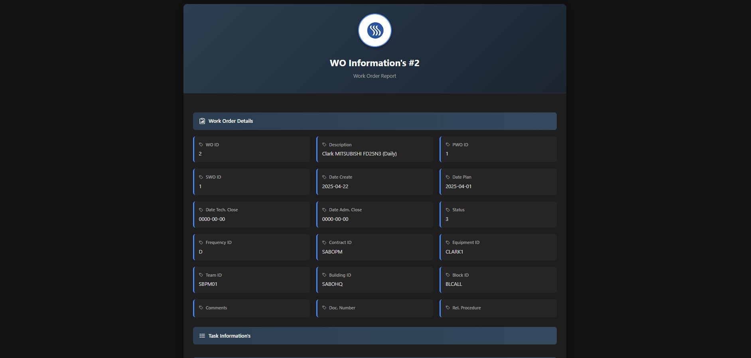This screenshot has height=358, width=751.
Task: Click the tag icon next to Date Create
Action: click(x=324, y=177)
